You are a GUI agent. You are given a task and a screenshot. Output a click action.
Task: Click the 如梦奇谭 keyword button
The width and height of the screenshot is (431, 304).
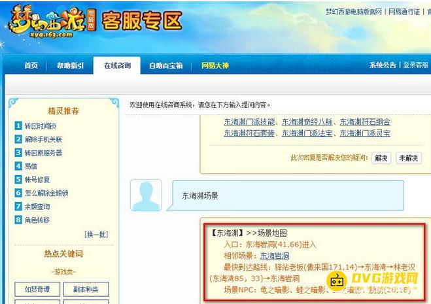tap(37, 289)
